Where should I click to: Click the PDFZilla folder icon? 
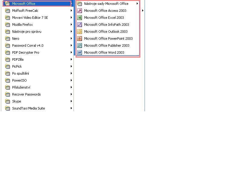click(7, 59)
